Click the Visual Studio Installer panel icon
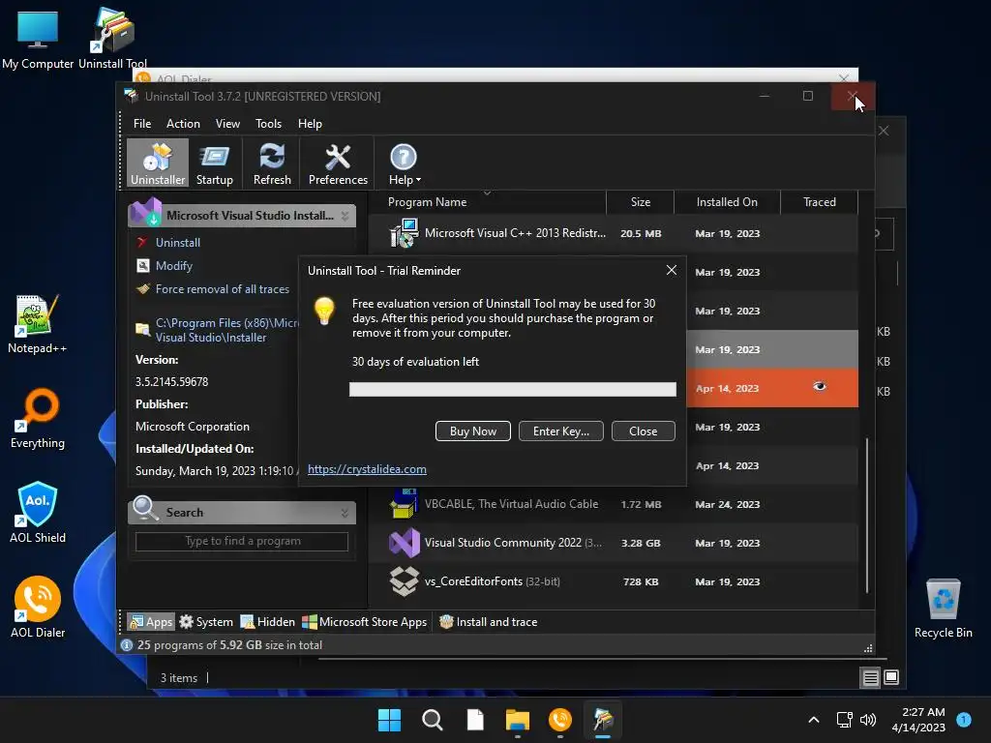 (x=147, y=212)
